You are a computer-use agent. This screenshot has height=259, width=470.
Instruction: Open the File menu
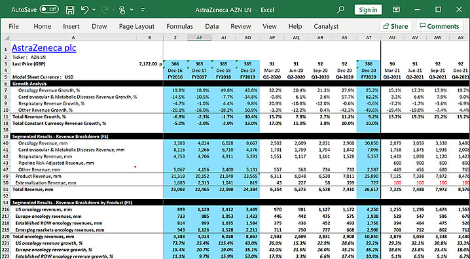point(14,26)
